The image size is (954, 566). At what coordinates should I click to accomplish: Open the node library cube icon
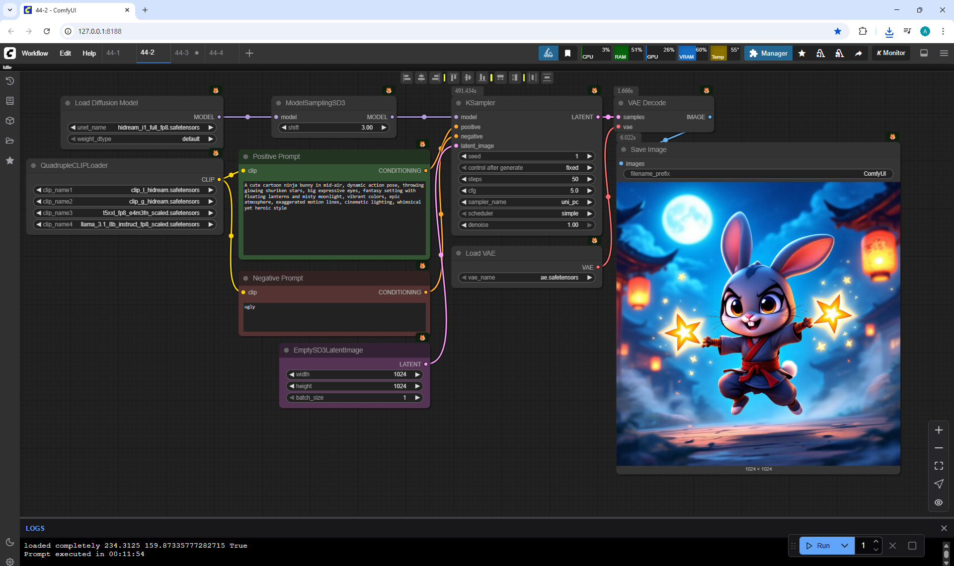click(10, 121)
